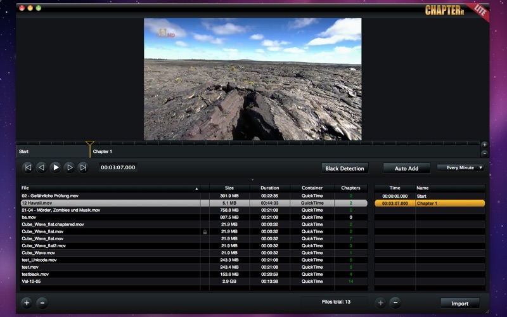This screenshot has height=317, width=507.
Task: Click time 00:00:00.000 in chapter list
Action: [x=395, y=197]
